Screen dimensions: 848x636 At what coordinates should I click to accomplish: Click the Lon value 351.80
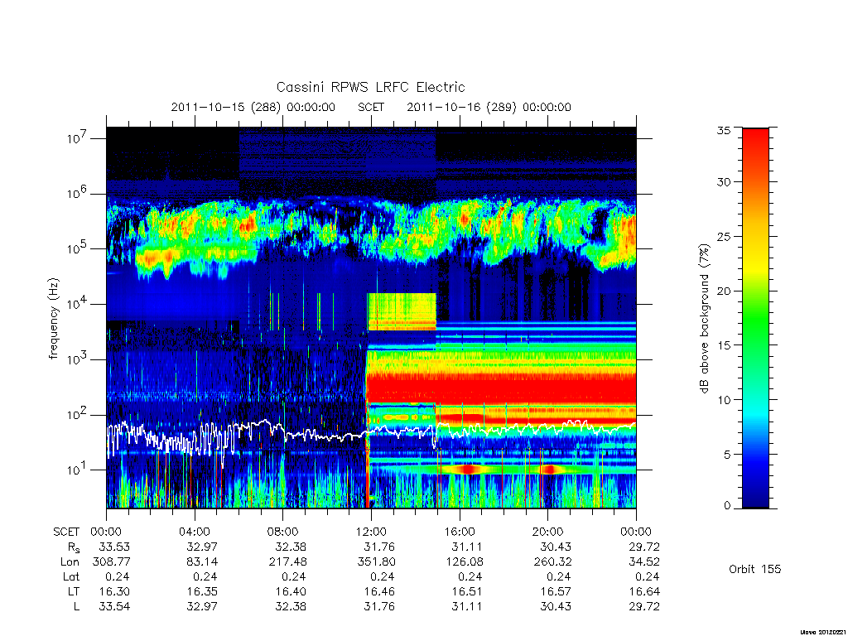coord(377,562)
